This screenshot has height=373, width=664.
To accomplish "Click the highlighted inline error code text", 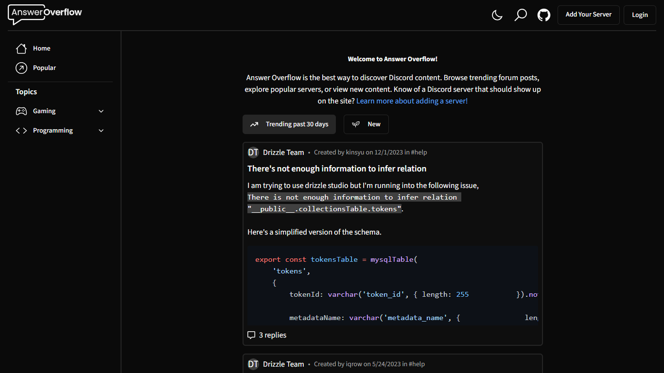I will point(354,203).
